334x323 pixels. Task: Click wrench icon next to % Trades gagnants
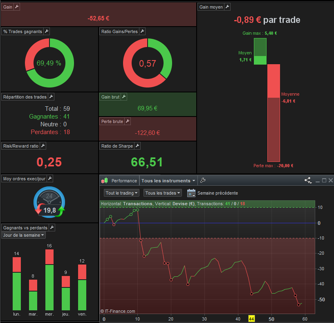(47, 31)
